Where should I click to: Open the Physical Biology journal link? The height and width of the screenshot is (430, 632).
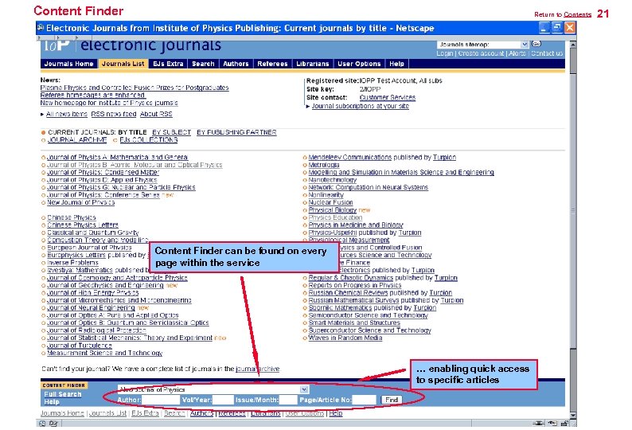coord(333,210)
